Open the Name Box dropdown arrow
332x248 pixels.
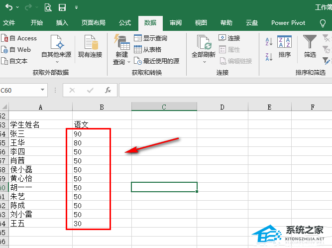[x=42, y=90]
